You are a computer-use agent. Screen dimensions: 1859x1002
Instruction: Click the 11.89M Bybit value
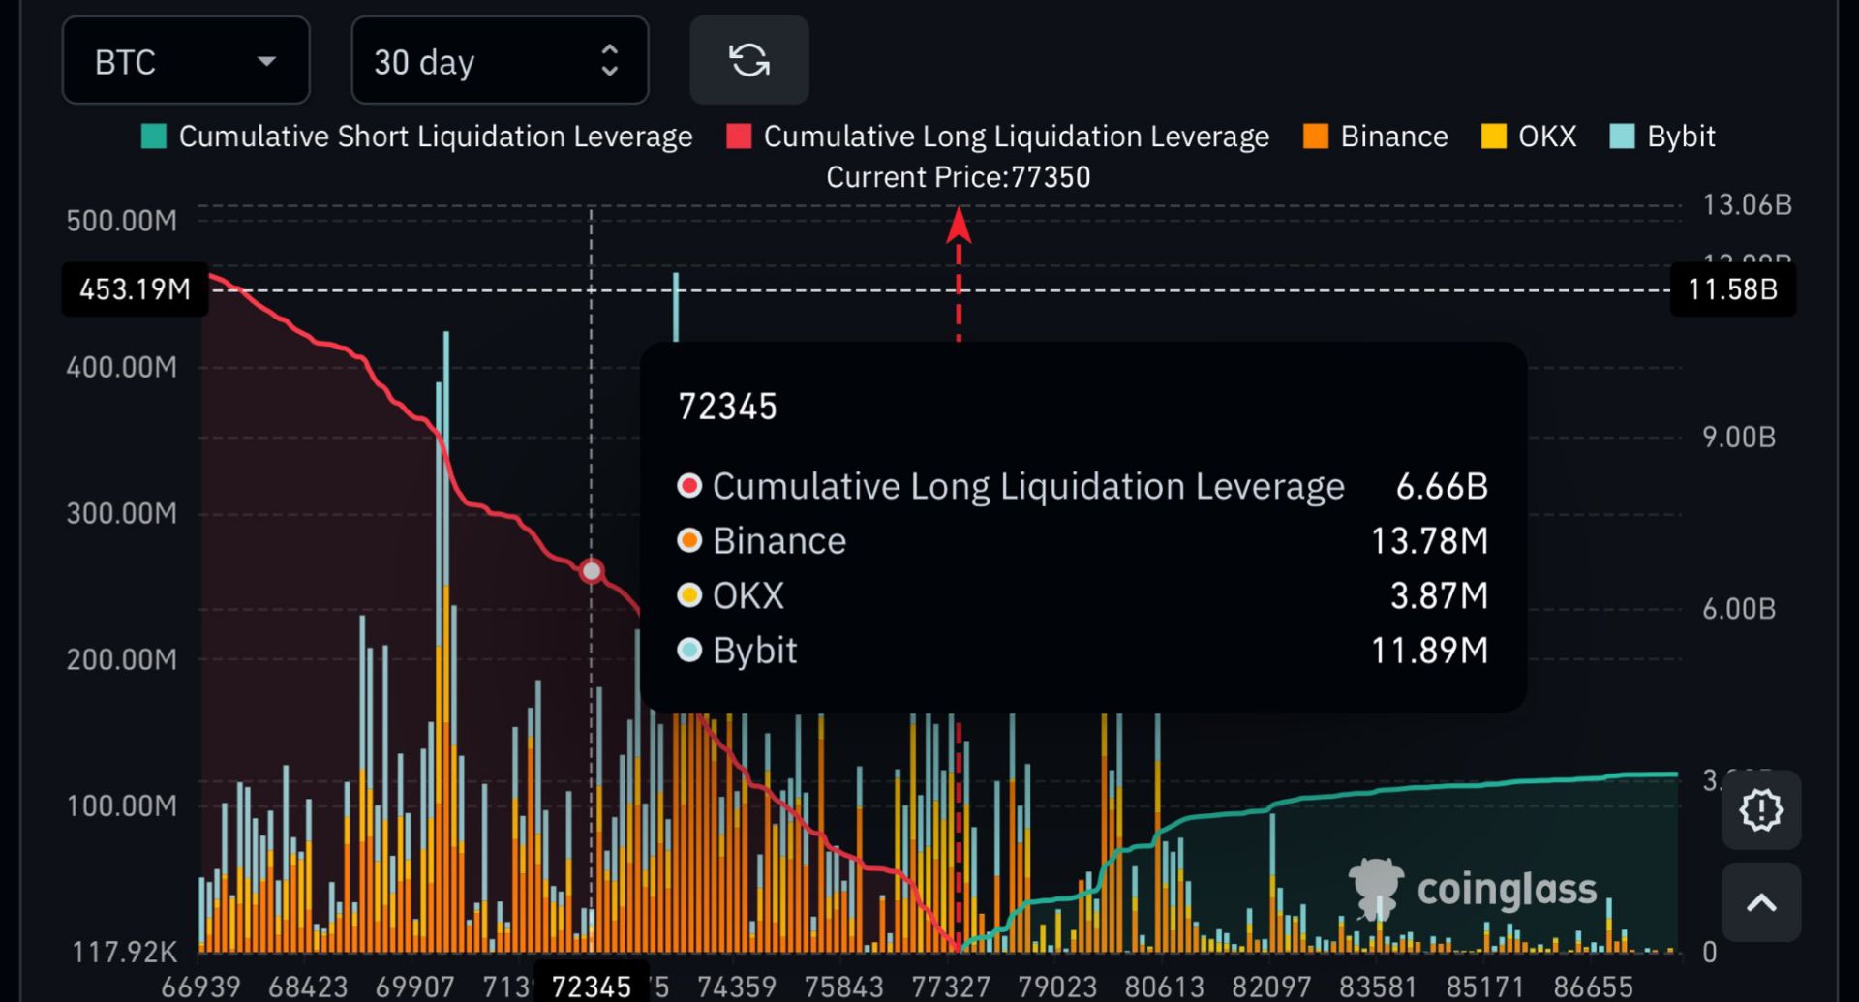pyautogui.click(x=1429, y=651)
